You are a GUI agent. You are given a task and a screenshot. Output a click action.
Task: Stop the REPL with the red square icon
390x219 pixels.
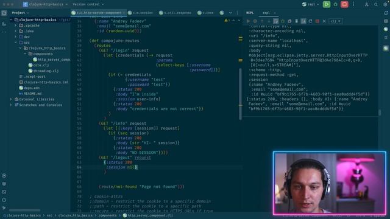[x=317, y=21]
